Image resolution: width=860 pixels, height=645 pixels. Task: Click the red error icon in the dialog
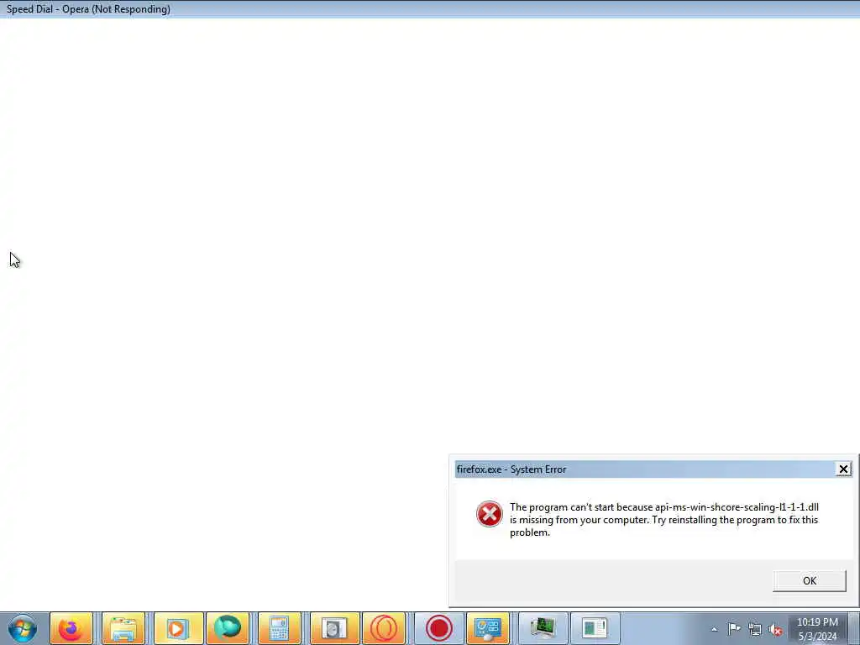pos(490,514)
